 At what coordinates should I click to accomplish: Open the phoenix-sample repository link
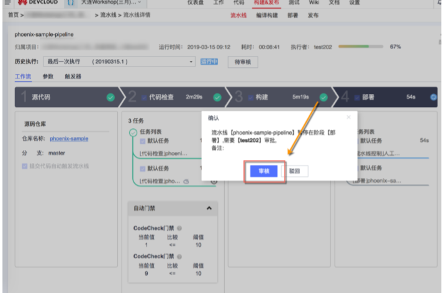(x=69, y=139)
